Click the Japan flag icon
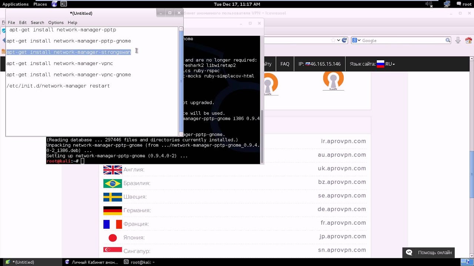Viewport: 474px width, 266px height. (113, 238)
